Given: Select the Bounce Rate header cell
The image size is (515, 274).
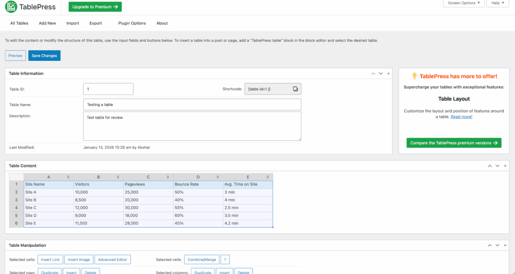Looking at the screenshot, I should [198, 185].
